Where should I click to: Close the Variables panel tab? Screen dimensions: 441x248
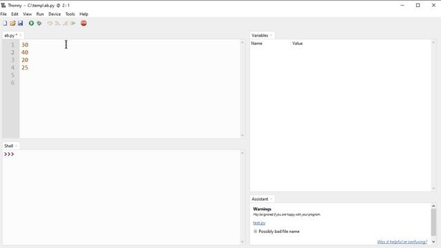(x=271, y=35)
